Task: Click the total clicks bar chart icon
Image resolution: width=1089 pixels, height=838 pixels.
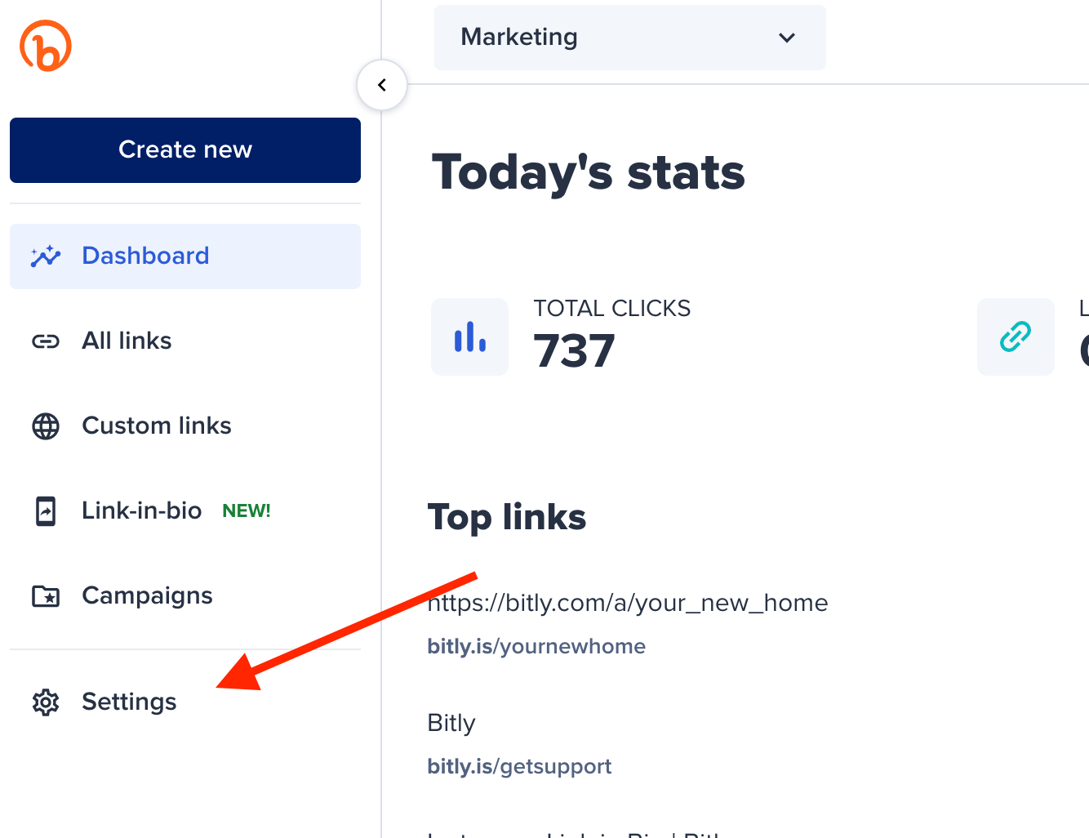Action: 470,337
